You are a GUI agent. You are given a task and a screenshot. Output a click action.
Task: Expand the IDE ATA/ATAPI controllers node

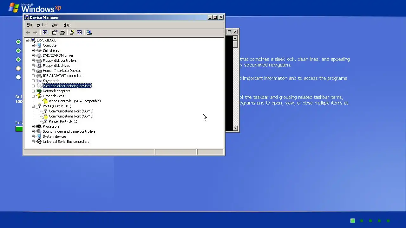coord(33,76)
